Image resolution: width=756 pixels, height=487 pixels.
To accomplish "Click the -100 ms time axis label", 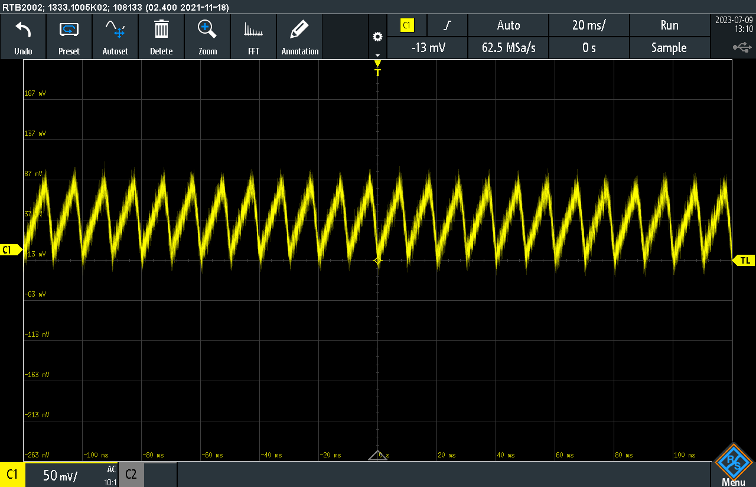I will [x=96, y=455].
